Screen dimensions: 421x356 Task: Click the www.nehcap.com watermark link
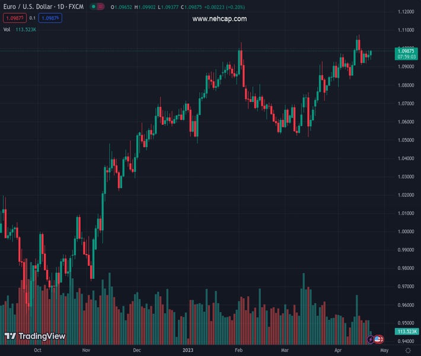coord(219,19)
